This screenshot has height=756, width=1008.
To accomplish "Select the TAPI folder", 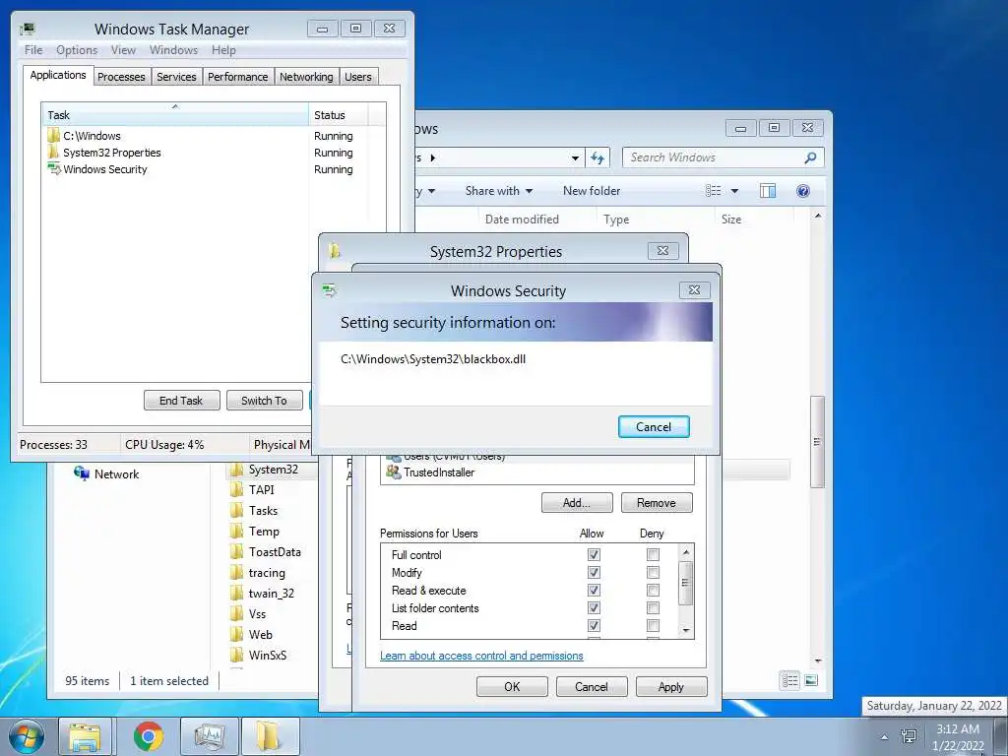I will click(252, 490).
